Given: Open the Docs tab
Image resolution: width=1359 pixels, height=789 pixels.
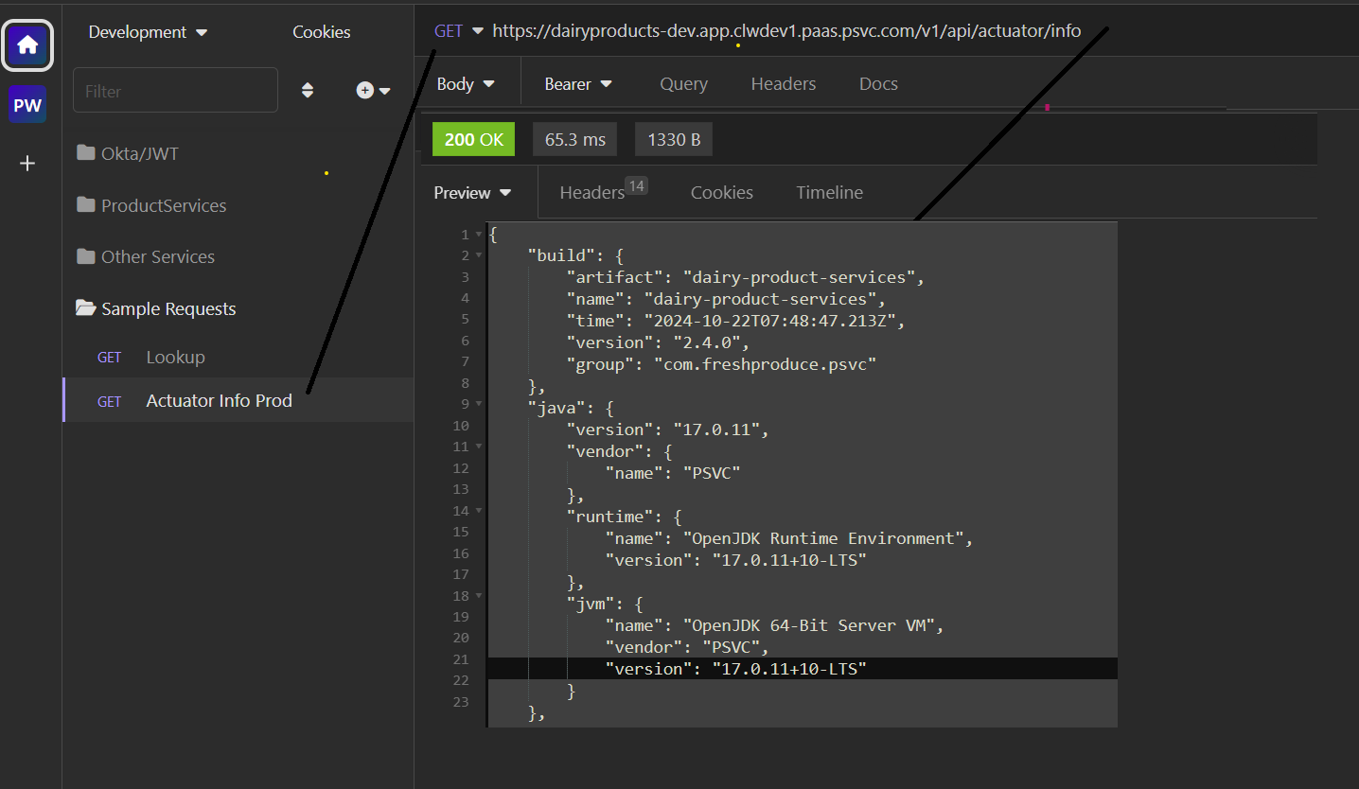Looking at the screenshot, I should 878,84.
